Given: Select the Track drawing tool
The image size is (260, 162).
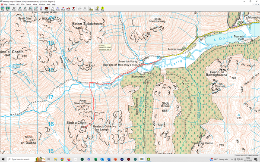Looking at the screenshot, I should 68,9.
